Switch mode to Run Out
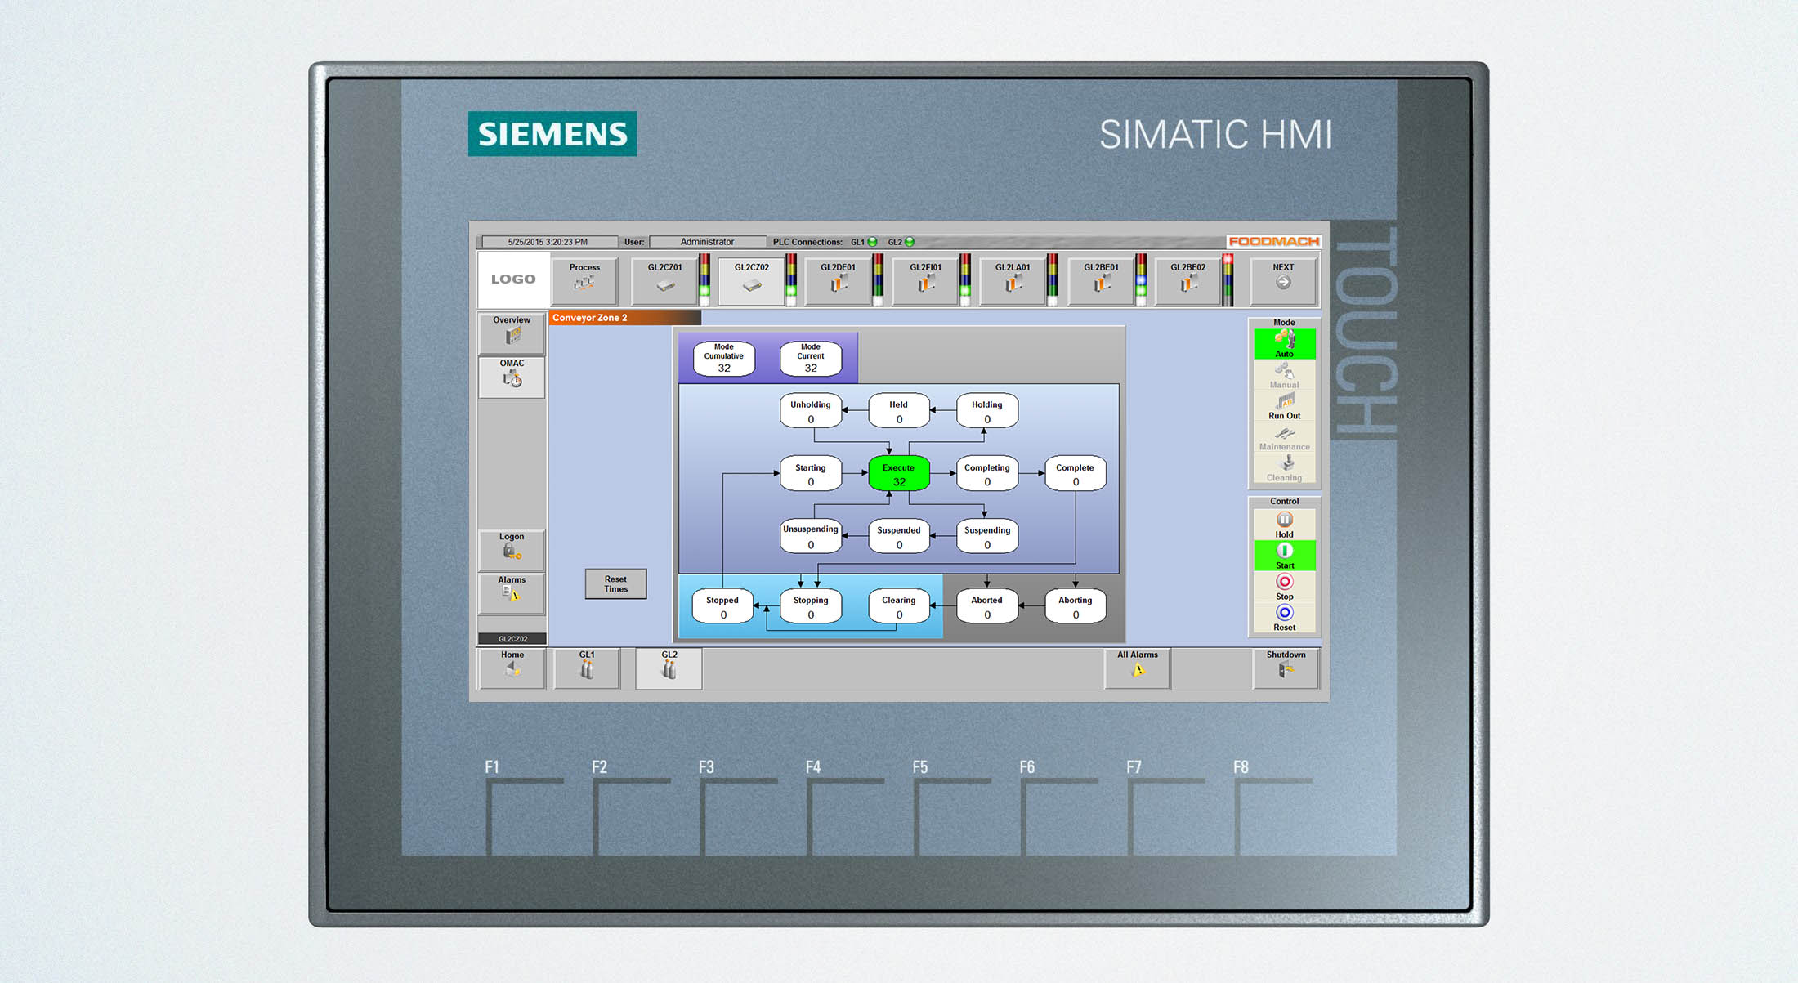The width and height of the screenshot is (1798, 983). pyautogui.click(x=1284, y=405)
